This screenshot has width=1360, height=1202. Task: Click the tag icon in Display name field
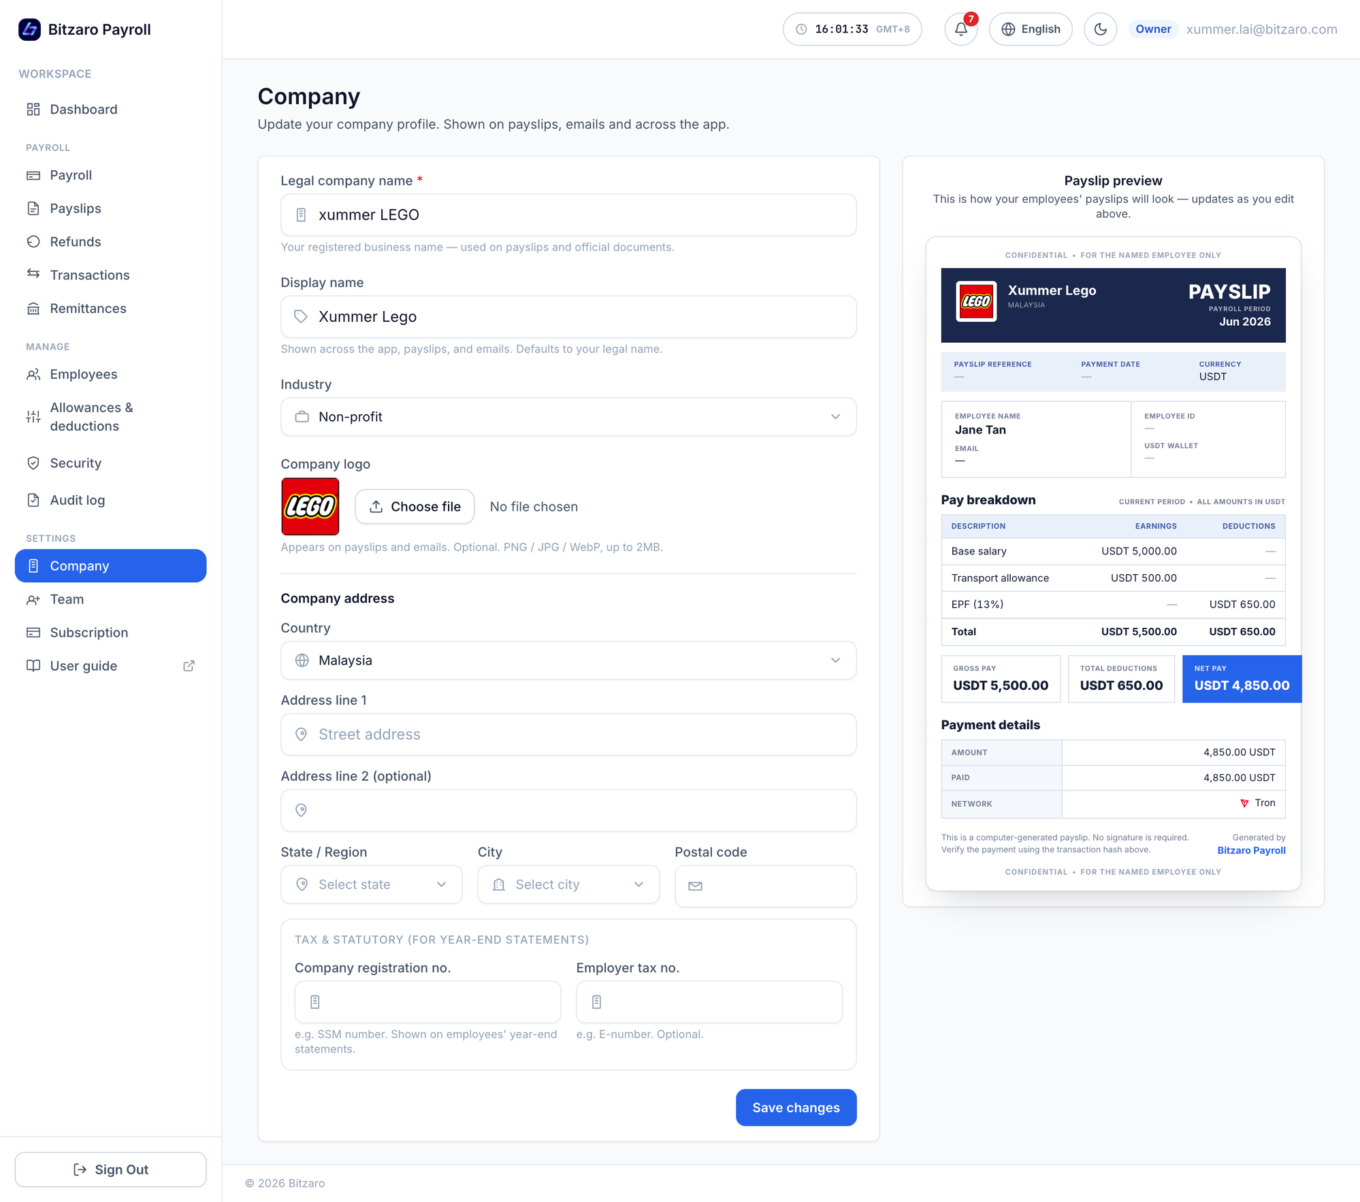point(301,317)
